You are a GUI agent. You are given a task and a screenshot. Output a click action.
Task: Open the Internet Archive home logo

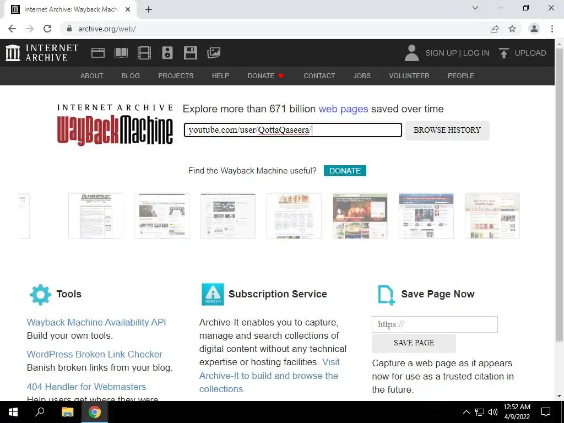pyautogui.click(x=42, y=53)
